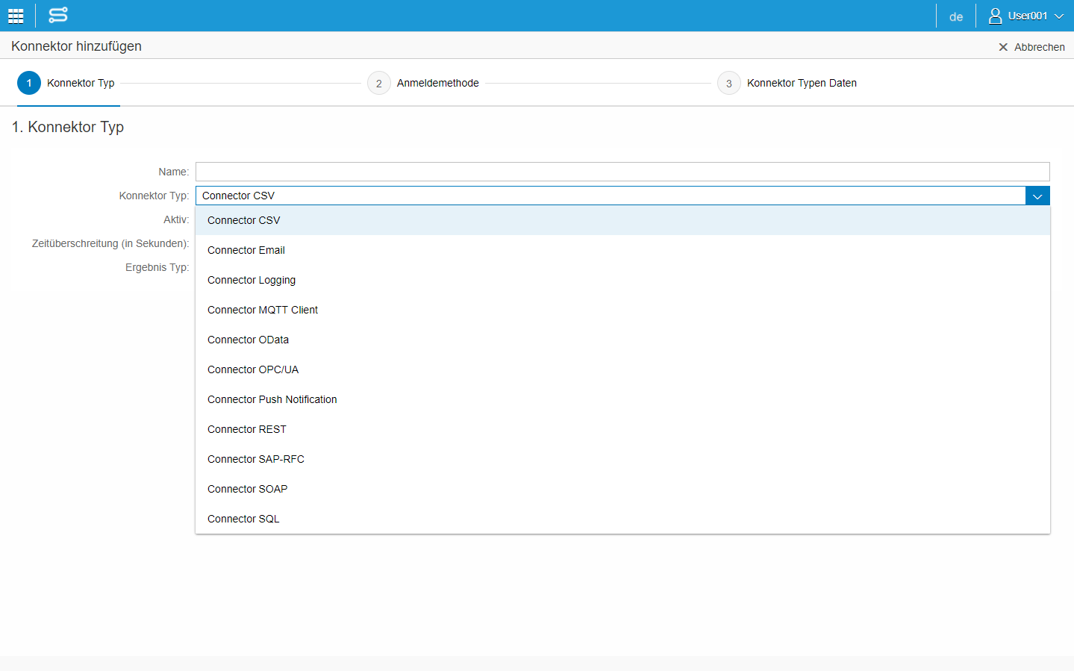The height and width of the screenshot is (671, 1074).
Task: Click the product logo icon in header
Action: click(58, 15)
